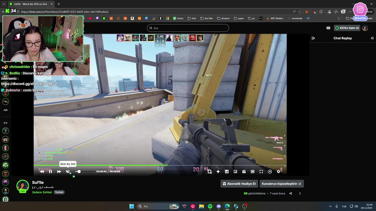Open user profile avatar menu
The height and width of the screenshot is (211, 376).
click(365, 28)
